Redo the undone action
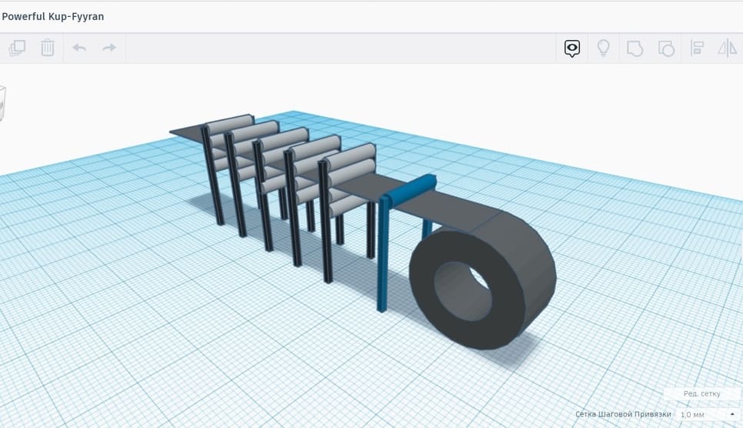Viewport: 743px width, 428px height. (109, 48)
